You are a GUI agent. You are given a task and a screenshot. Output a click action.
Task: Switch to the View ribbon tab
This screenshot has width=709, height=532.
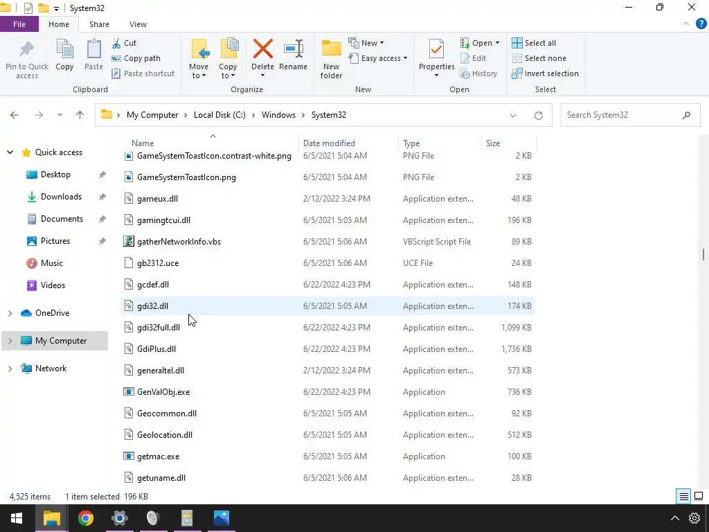click(x=138, y=24)
